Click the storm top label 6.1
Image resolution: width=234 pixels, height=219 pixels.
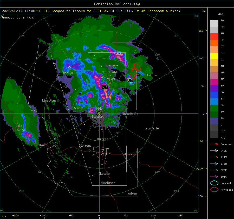pos(105,87)
